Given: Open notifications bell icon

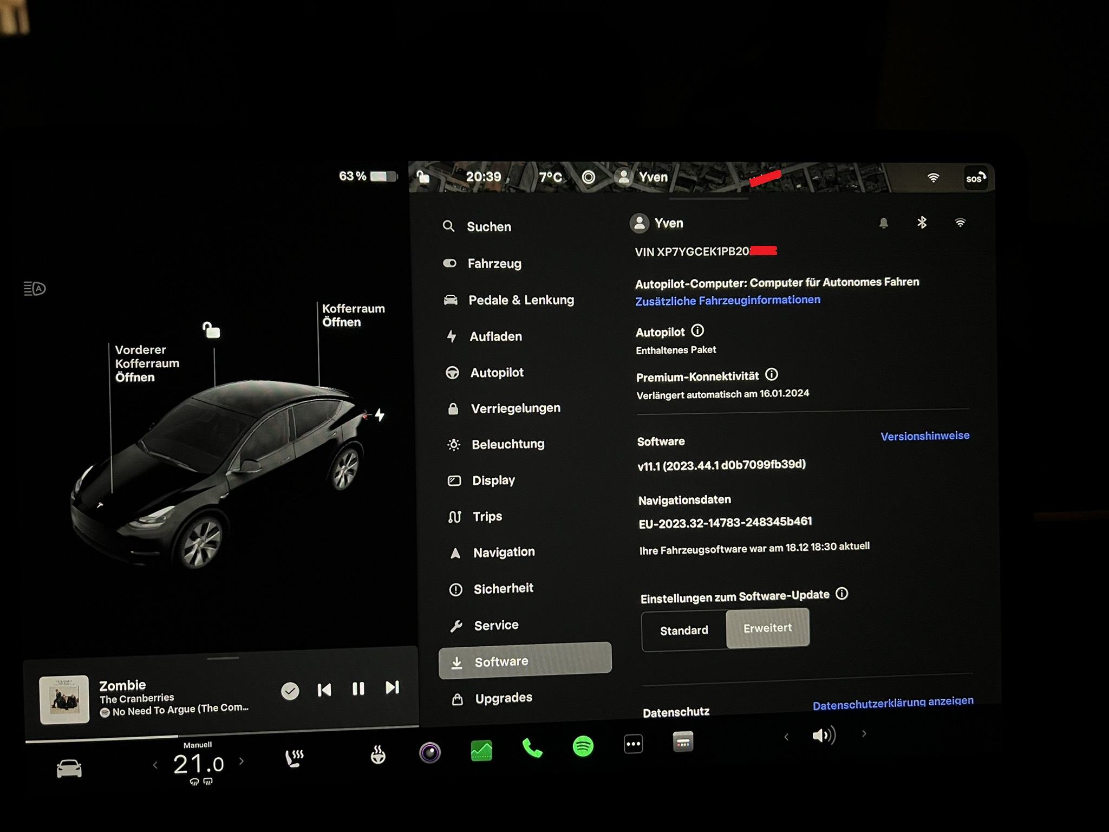Looking at the screenshot, I should 883,223.
